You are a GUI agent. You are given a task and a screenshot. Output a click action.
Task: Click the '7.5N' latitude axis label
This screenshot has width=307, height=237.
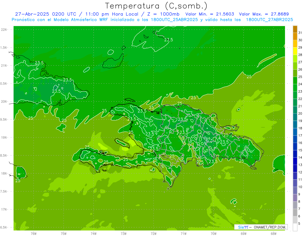[4, 191]
